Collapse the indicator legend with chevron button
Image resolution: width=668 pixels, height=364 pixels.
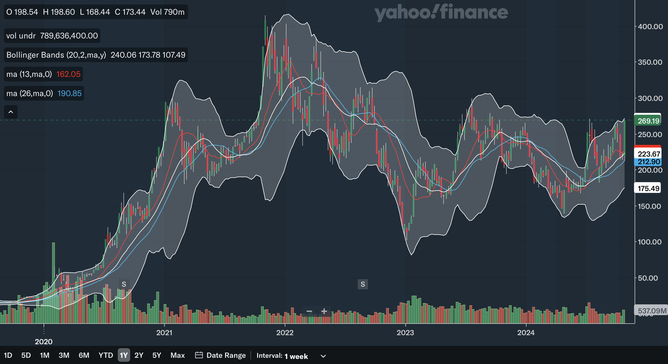pos(11,112)
